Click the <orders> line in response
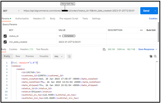 pyautogui.click(x=16, y=66)
